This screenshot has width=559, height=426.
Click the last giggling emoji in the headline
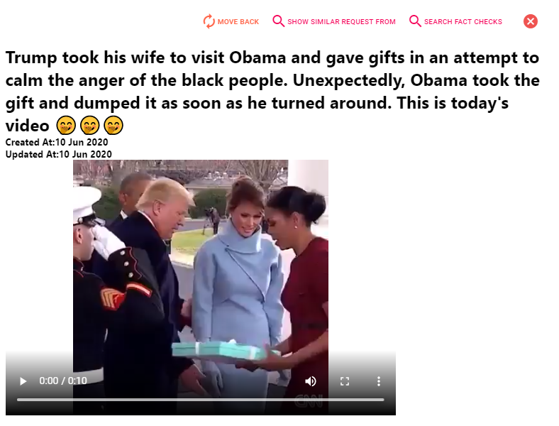point(114,125)
